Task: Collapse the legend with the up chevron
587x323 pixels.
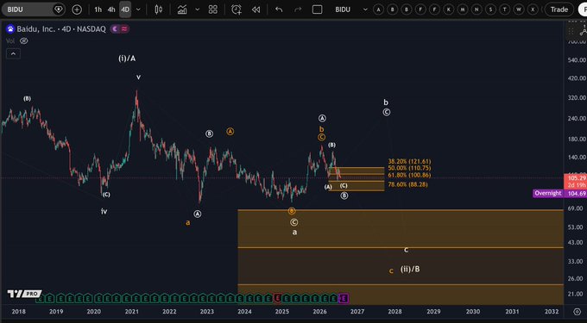Action: click(13, 53)
